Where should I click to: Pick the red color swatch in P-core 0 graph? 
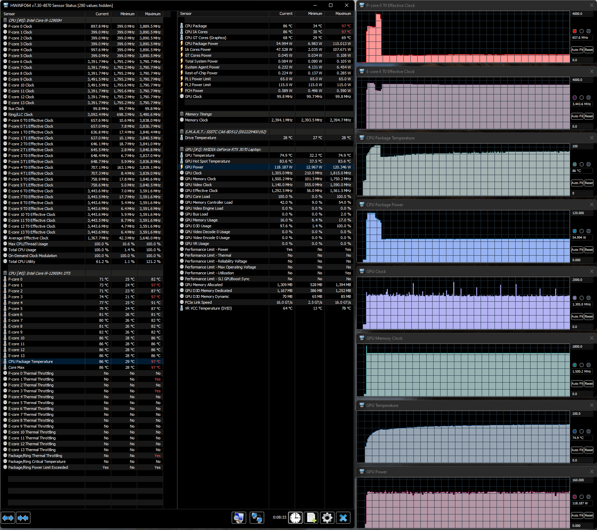click(575, 31)
